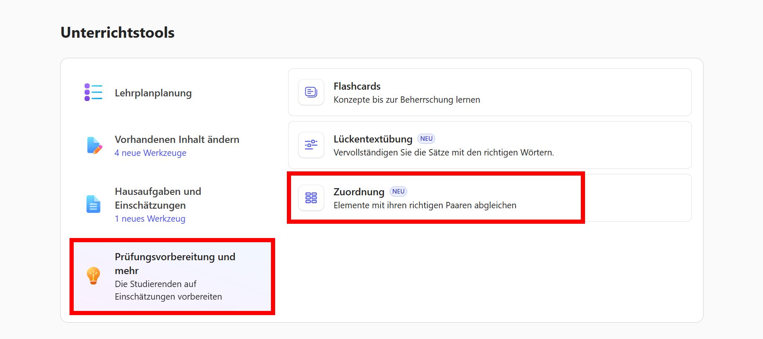Select Prüfungsvorbereitung und mehr category

(x=175, y=263)
